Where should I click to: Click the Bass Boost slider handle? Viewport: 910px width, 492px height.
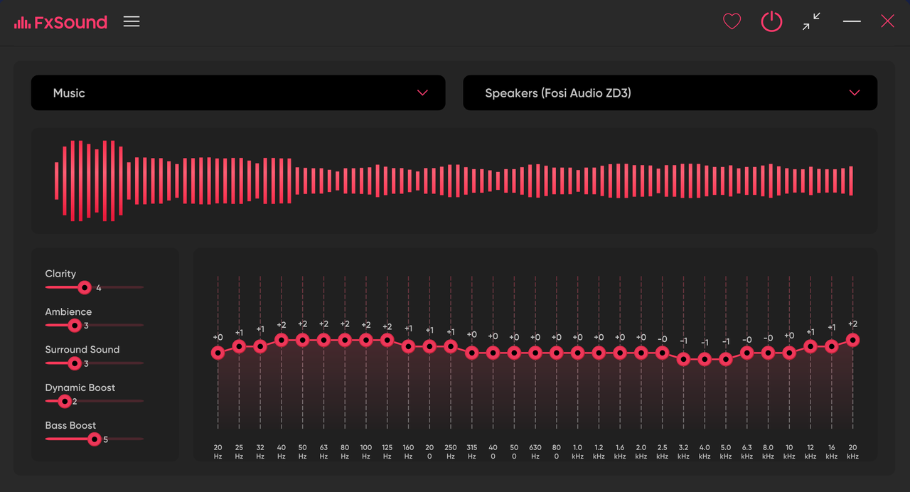(x=94, y=439)
